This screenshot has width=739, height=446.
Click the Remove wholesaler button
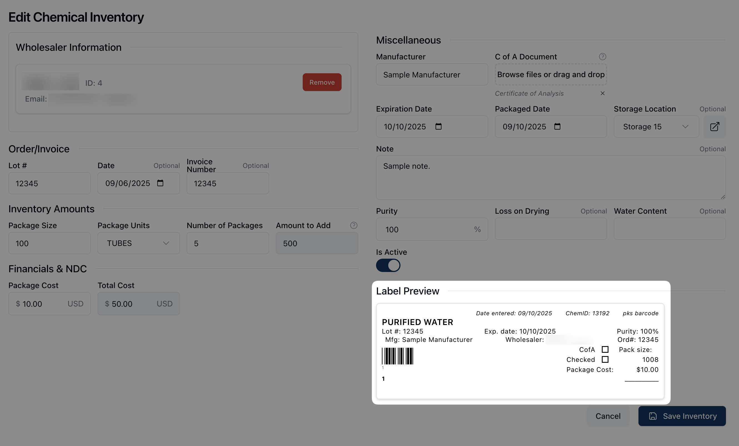[x=322, y=82]
